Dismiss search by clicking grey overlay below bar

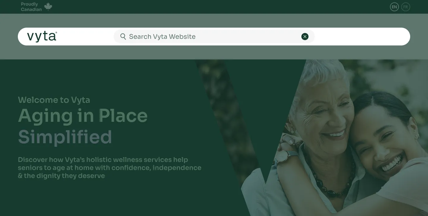(214, 52)
